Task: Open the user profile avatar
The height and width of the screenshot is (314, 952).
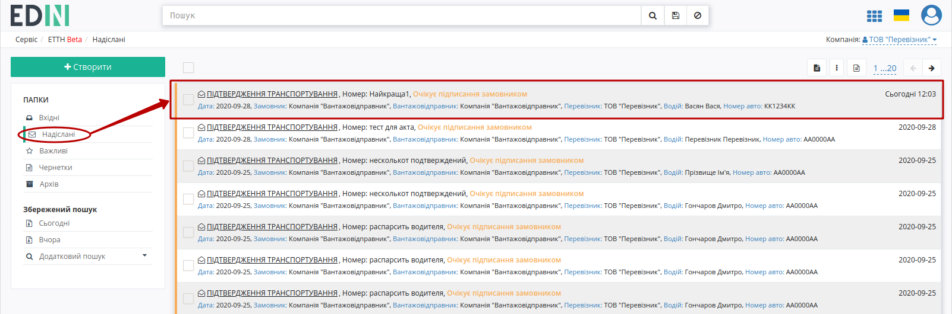Action: [x=931, y=15]
